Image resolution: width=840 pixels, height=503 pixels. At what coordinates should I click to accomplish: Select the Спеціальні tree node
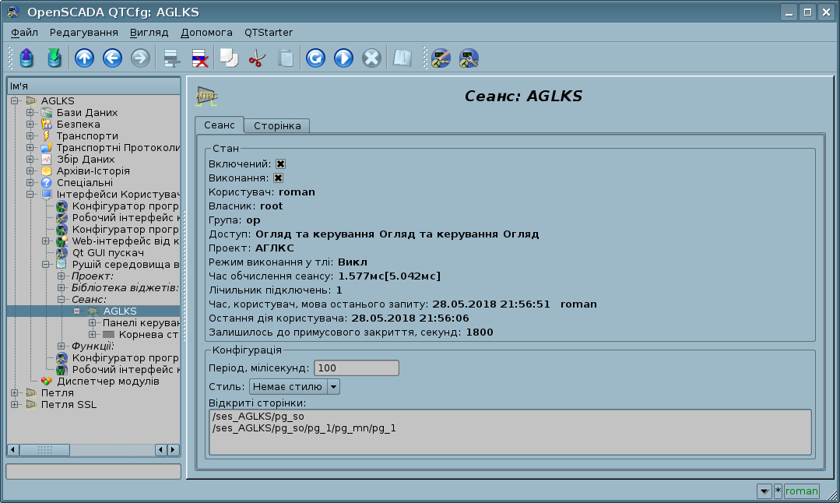point(85,183)
